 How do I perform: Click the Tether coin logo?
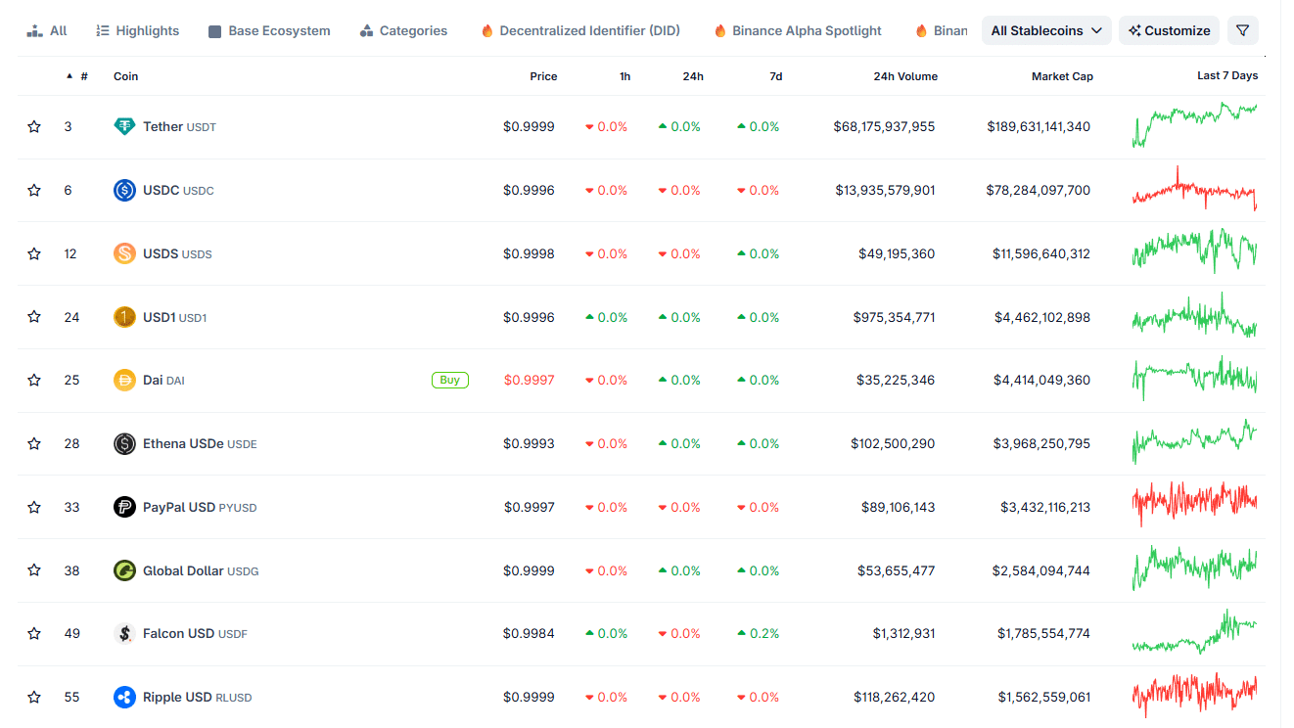click(x=124, y=127)
